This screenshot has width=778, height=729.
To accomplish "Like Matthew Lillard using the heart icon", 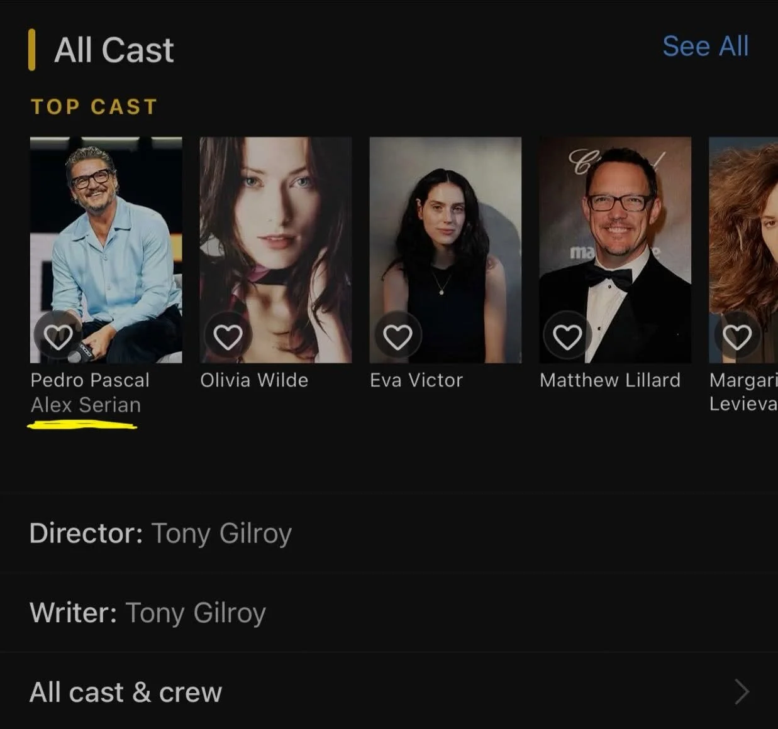I will [567, 336].
